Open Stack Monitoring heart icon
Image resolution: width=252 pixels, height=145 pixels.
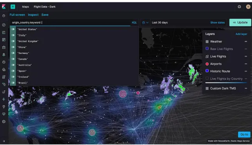pyautogui.click(x=4, y=114)
